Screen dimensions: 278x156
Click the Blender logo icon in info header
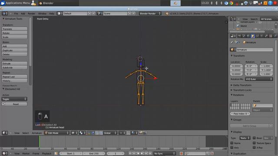click(167, 13)
